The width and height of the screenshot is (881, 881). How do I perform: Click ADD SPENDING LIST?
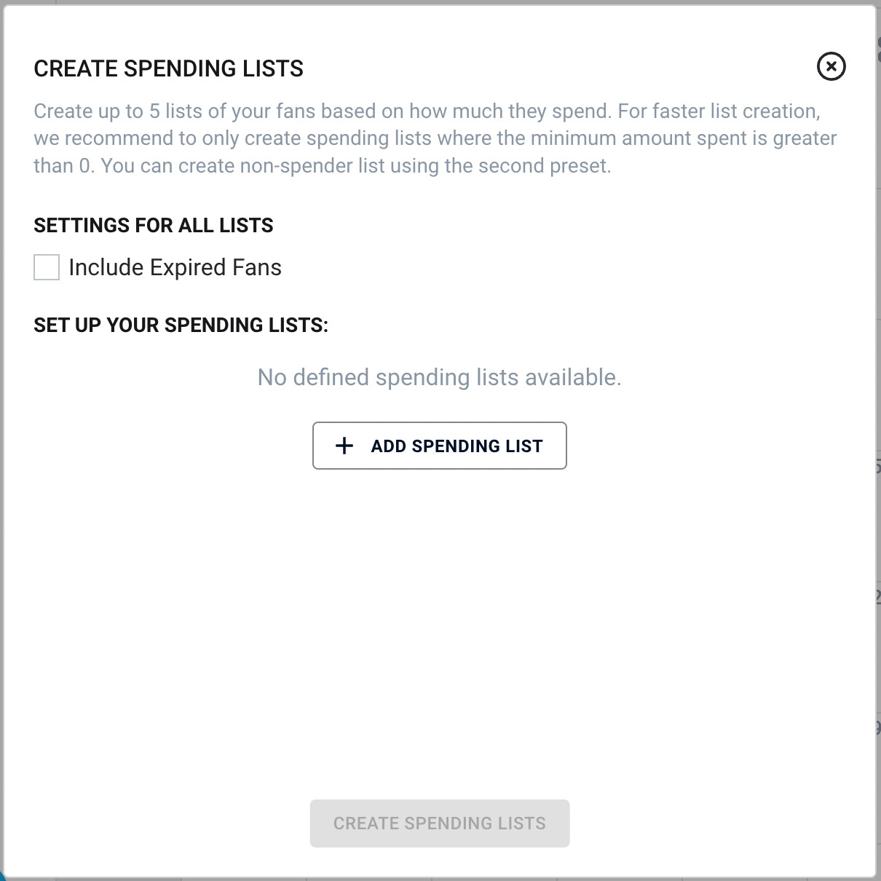pos(440,446)
